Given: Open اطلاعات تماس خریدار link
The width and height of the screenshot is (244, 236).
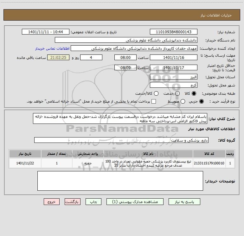Looking at the screenshot, I should [x=52, y=48].
